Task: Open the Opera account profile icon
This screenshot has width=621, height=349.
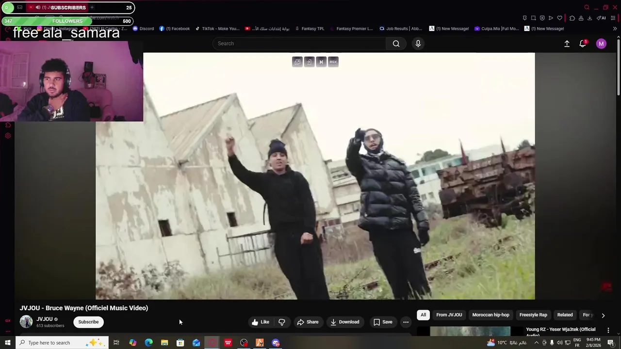Action: click(x=581, y=18)
